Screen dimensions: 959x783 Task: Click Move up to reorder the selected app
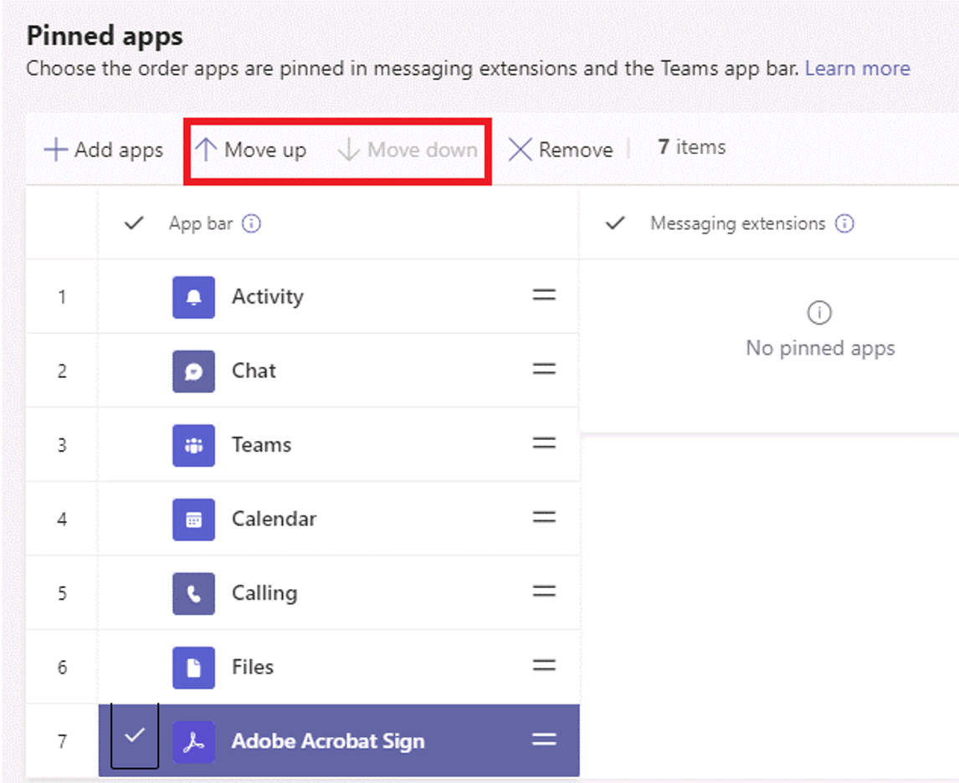251,149
